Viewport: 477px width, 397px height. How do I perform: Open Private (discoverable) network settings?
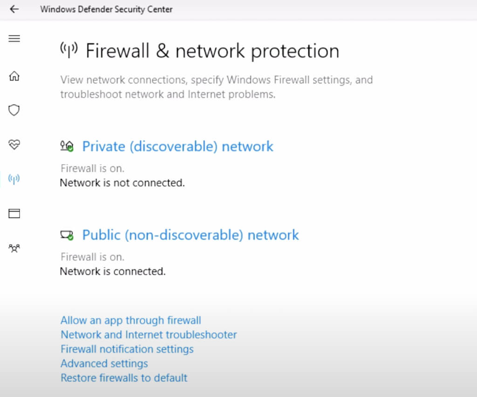click(177, 146)
